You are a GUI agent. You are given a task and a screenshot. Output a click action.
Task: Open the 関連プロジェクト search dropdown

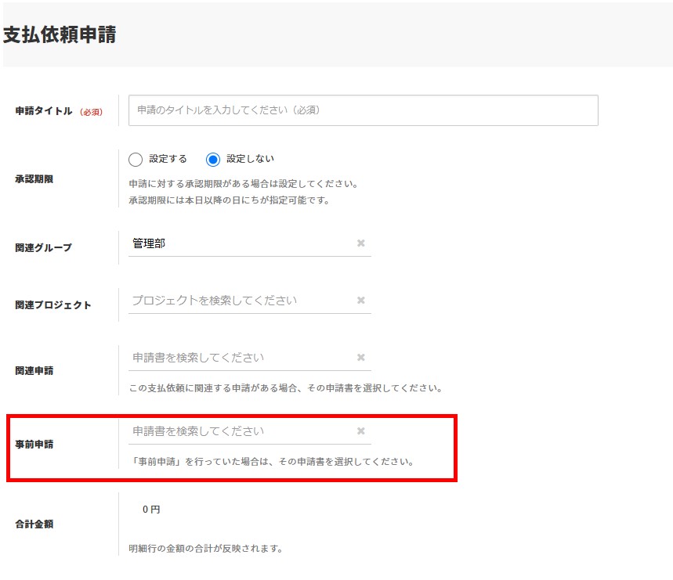pos(239,301)
